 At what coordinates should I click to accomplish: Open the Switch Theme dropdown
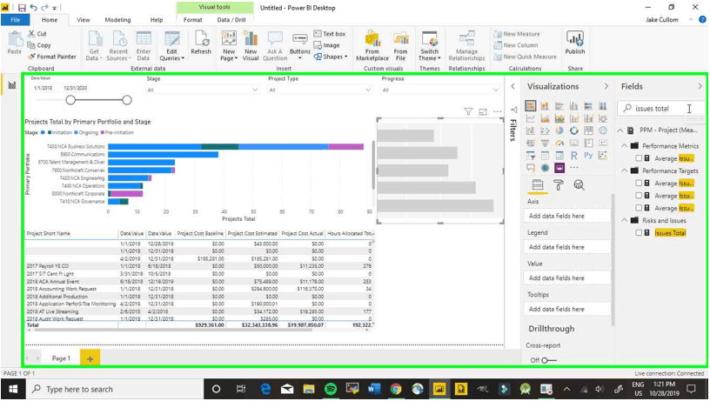429,46
